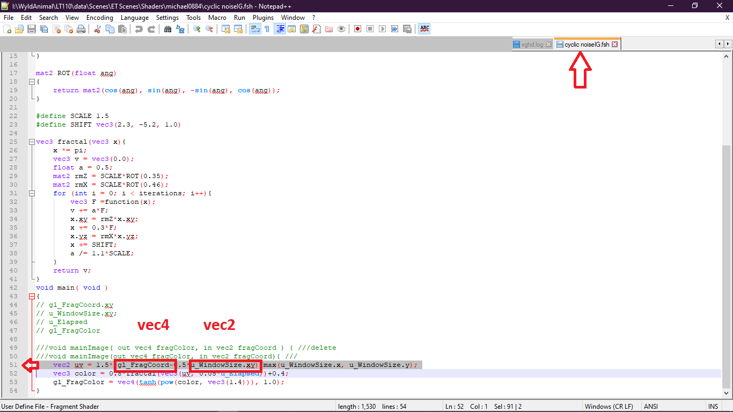
Task: Close the cyclic noiseIG.fsh tab
Action: (x=615, y=45)
